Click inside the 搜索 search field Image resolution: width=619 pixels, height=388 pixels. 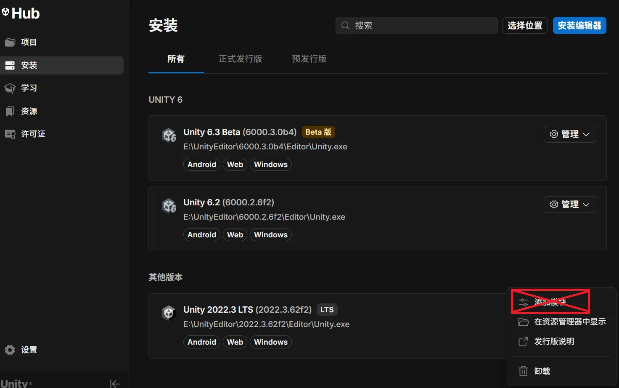pyautogui.click(x=416, y=25)
